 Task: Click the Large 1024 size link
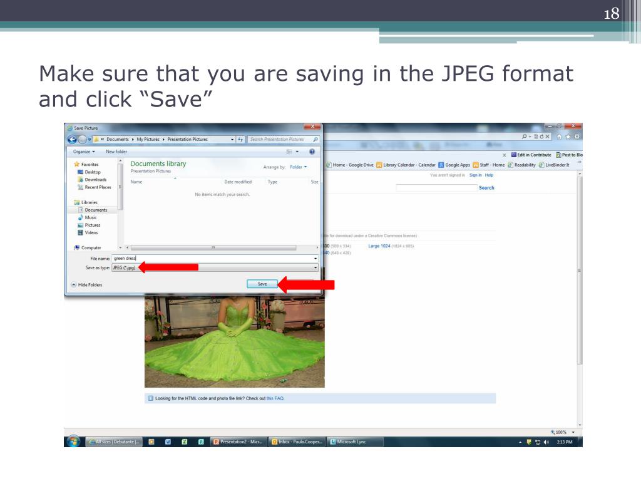379,246
